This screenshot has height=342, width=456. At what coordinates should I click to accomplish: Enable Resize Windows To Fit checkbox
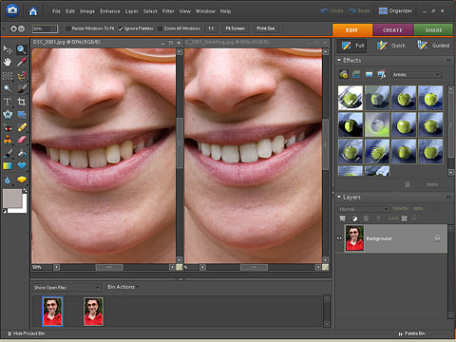click(x=67, y=28)
